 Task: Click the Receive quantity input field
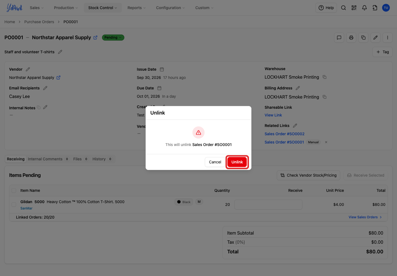[268, 205]
